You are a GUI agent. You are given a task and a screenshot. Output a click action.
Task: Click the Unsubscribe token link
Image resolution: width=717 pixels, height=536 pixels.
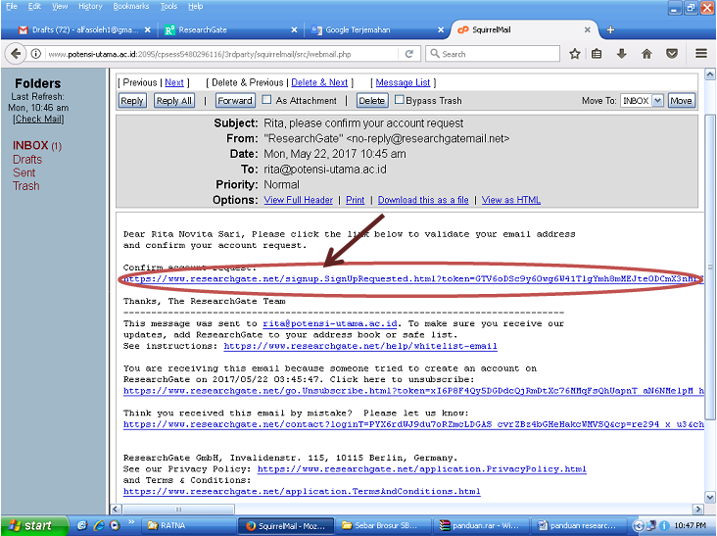pyautogui.click(x=413, y=391)
